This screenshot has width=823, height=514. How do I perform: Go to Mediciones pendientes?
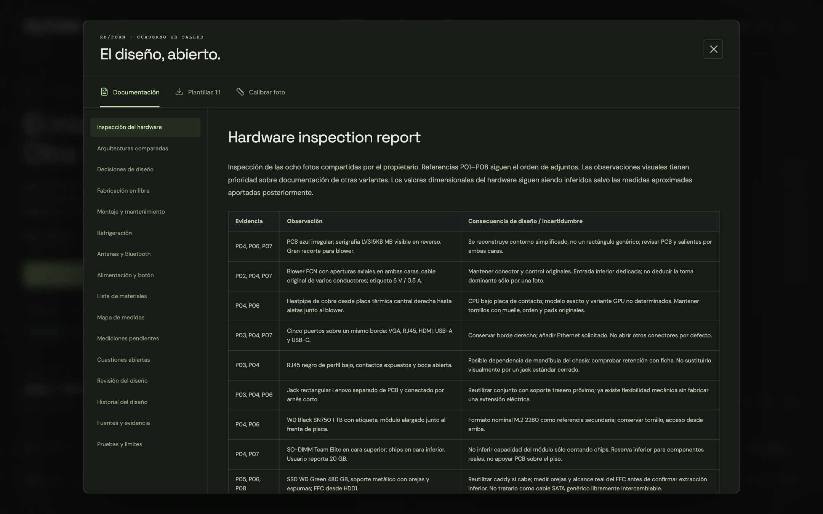[145, 338]
